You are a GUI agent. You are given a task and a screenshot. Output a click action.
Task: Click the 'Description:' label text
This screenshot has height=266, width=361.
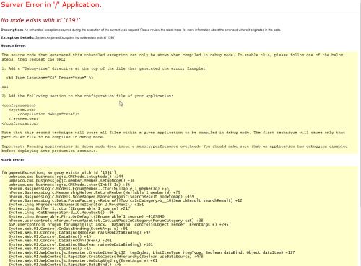coord(12,30)
